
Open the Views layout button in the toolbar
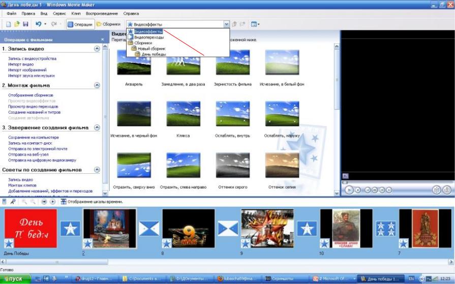(x=255, y=24)
